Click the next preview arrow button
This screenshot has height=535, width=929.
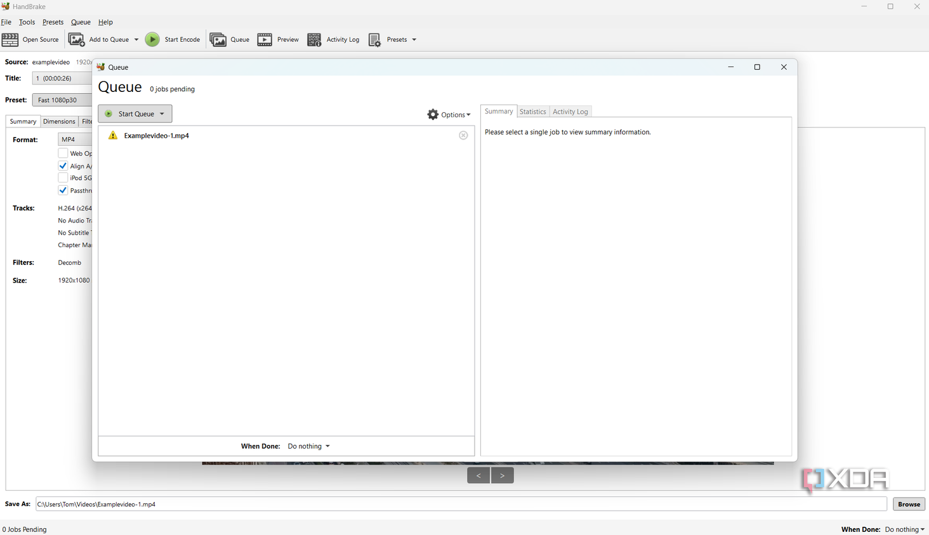(x=502, y=475)
